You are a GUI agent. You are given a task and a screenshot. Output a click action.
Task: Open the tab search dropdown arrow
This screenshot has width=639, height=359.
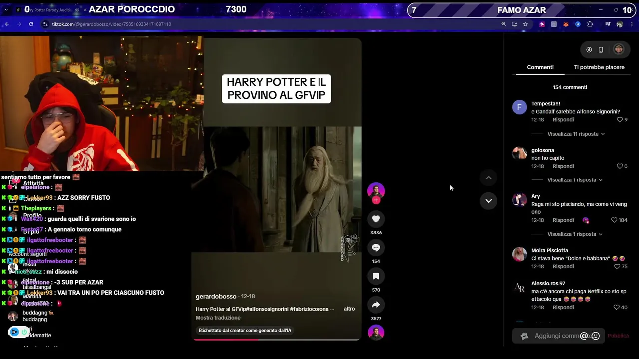[x=6, y=10]
